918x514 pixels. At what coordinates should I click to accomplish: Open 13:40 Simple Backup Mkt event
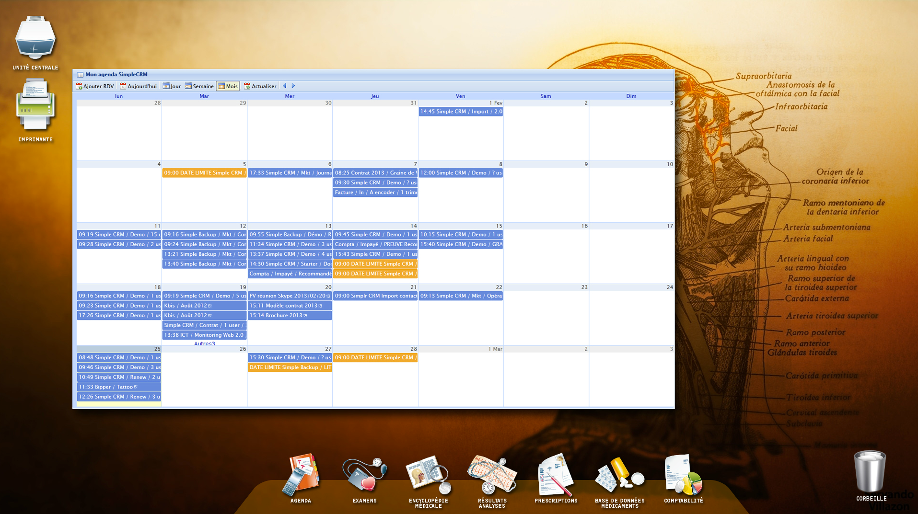click(x=204, y=264)
